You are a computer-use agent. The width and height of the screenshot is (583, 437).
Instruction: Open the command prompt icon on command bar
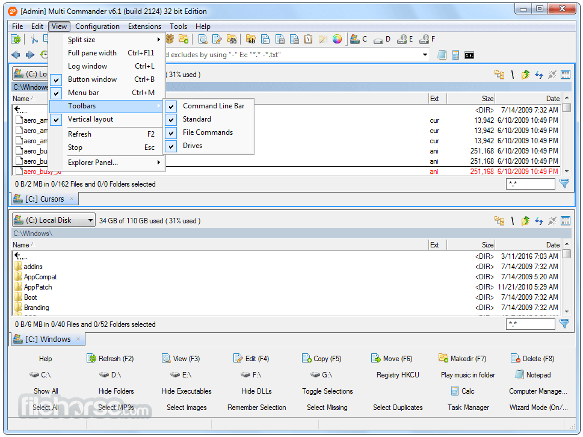point(469,55)
